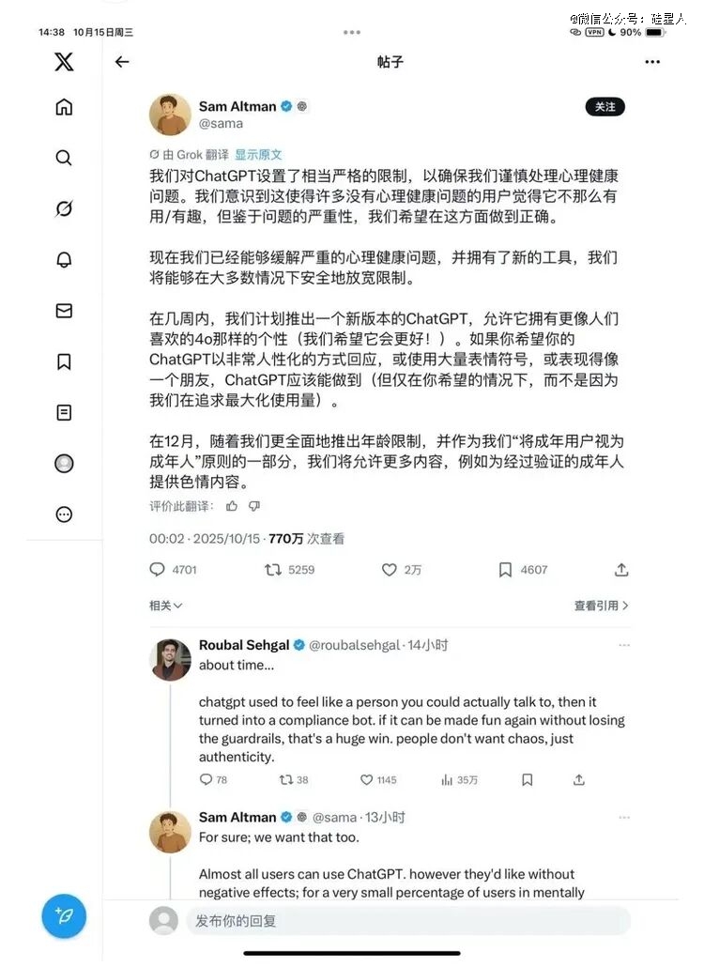Like Sam Altman's post with the heart

point(389,570)
